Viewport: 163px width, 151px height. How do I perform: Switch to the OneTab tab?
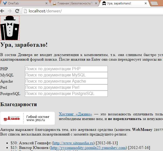(x=25, y=3)
